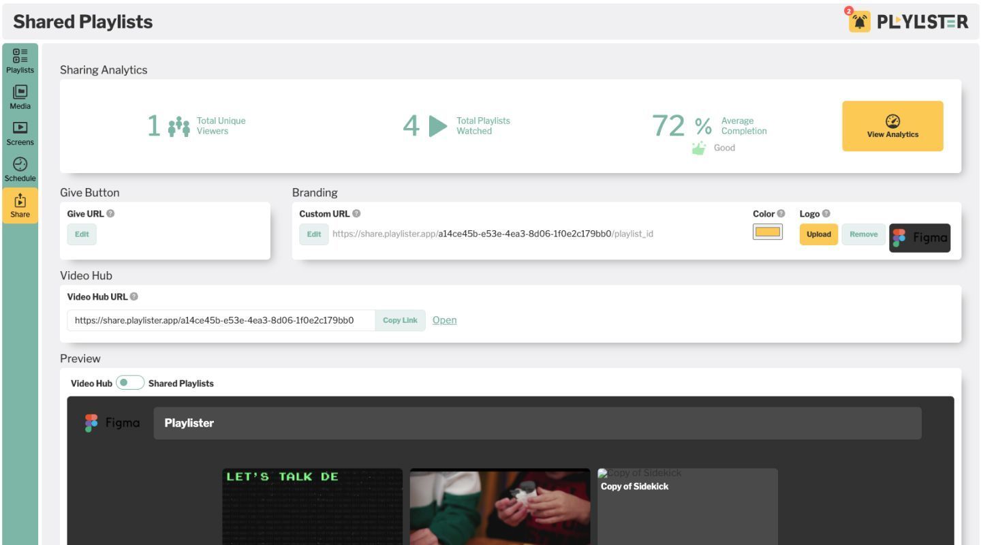981x545 pixels.
Task: Click the Color help question icon
Action: pos(781,213)
